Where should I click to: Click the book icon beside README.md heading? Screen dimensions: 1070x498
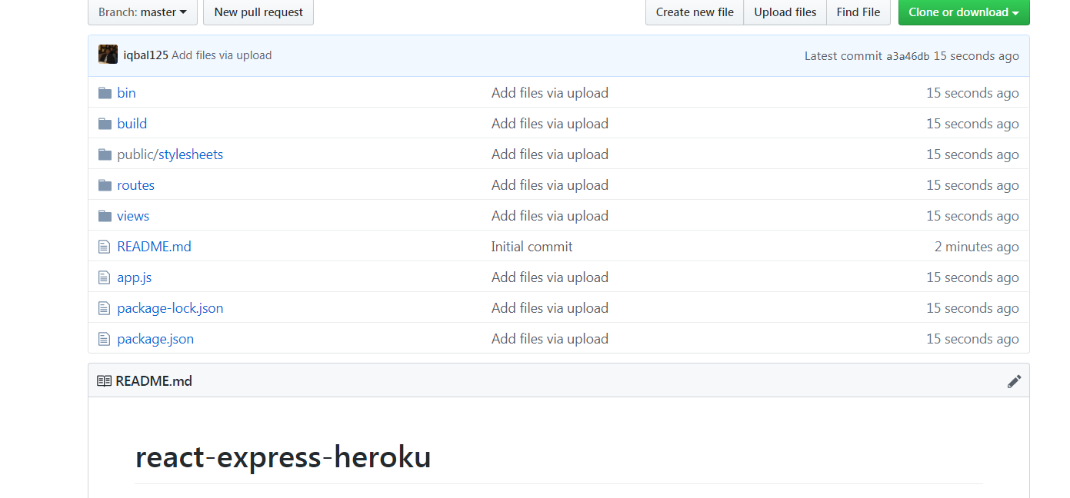click(x=103, y=380)
